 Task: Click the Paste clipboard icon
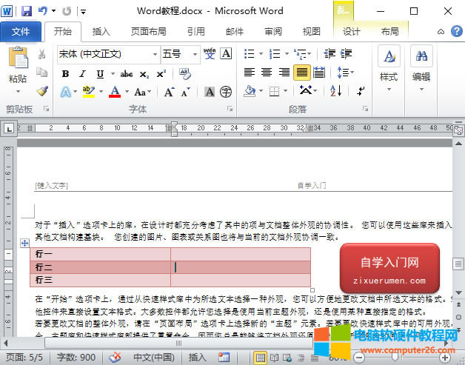coord(19,57)
